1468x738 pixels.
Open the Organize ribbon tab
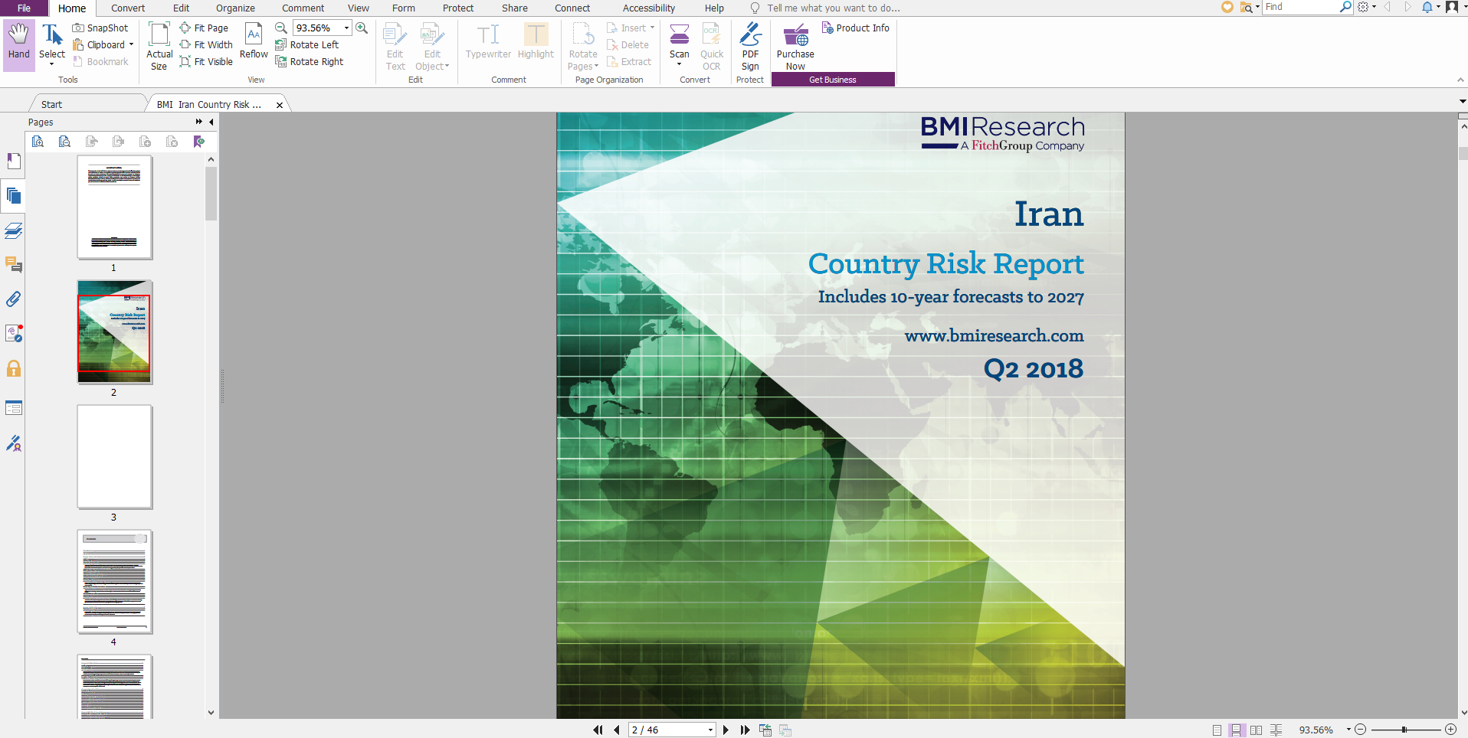pos(235,8)
